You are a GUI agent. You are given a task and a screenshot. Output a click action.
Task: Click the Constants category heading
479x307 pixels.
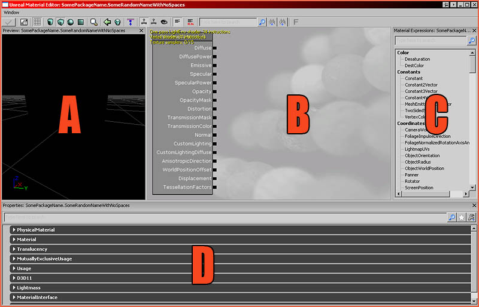click(409, 72)
